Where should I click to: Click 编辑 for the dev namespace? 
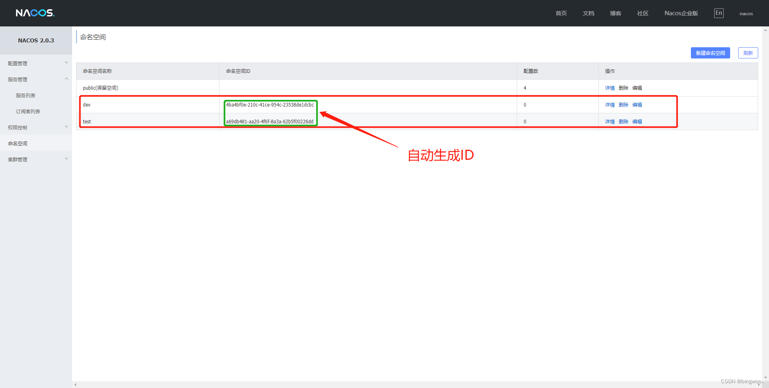click(637, 105)
